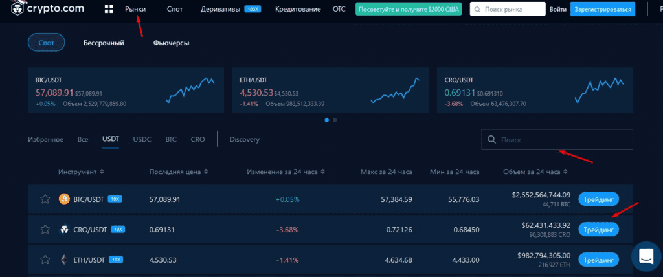This screenshot has height=277, width=663.
Task: Click the 4,433.00 min price cell
Action: pyautogui.click(x=466, y=260)
